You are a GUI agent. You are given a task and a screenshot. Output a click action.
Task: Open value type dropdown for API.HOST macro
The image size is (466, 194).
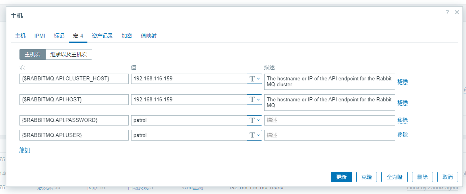[254, 99]
